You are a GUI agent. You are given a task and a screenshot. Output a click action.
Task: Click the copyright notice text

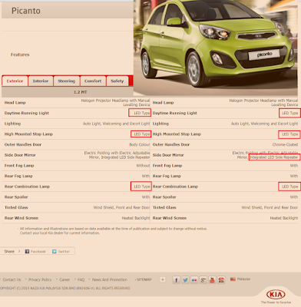click(65, 288)
